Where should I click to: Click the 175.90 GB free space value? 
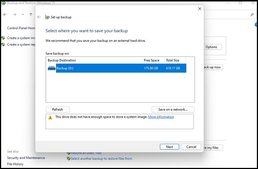(x=151, y=68)
